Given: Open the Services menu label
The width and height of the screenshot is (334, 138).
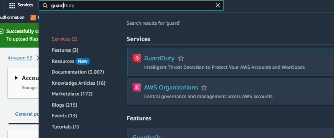Looking at the screenshot, I should [x=25, y=5].
